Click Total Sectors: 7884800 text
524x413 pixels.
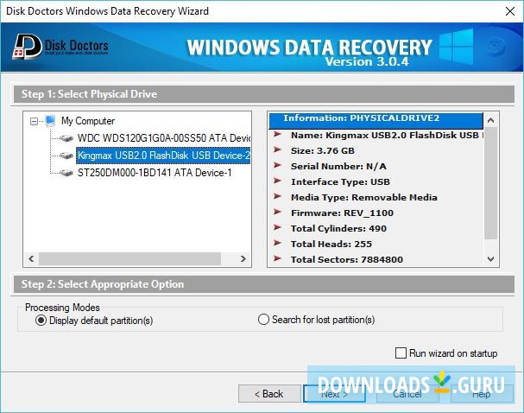(x=346, y=259)
